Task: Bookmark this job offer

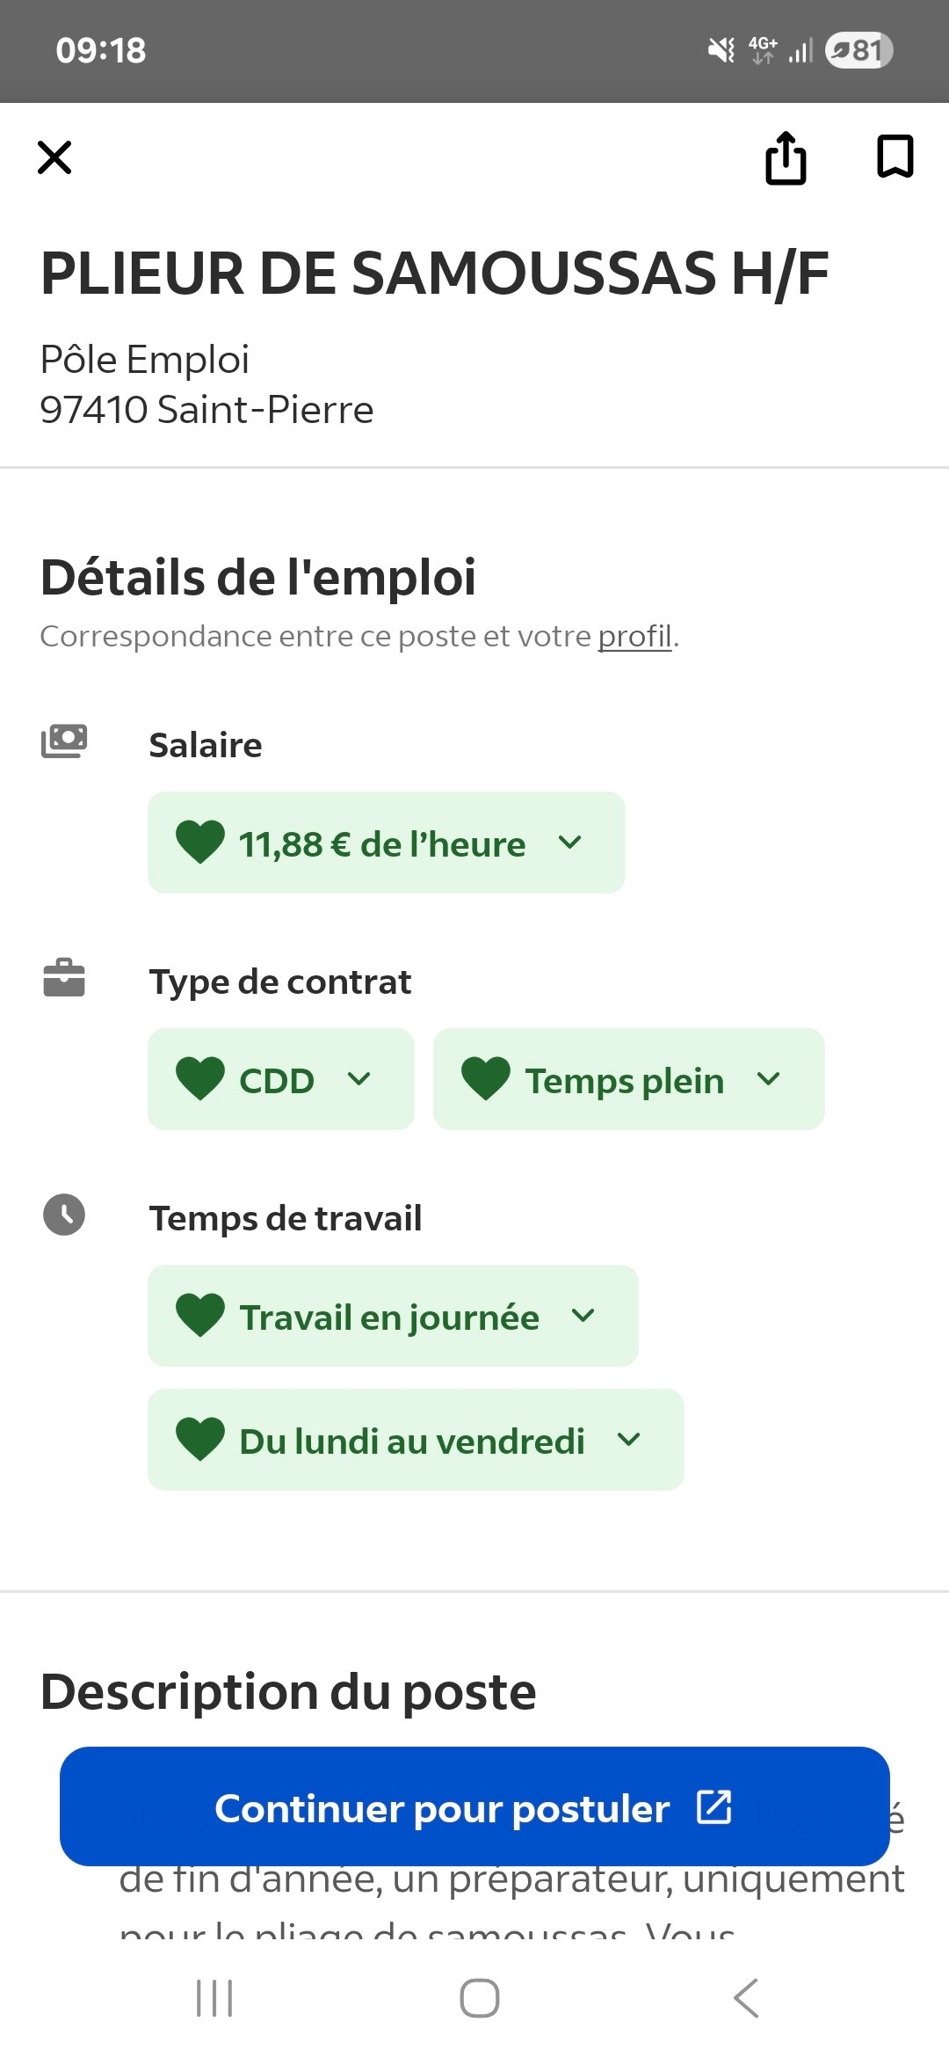Action: (895, 157)
